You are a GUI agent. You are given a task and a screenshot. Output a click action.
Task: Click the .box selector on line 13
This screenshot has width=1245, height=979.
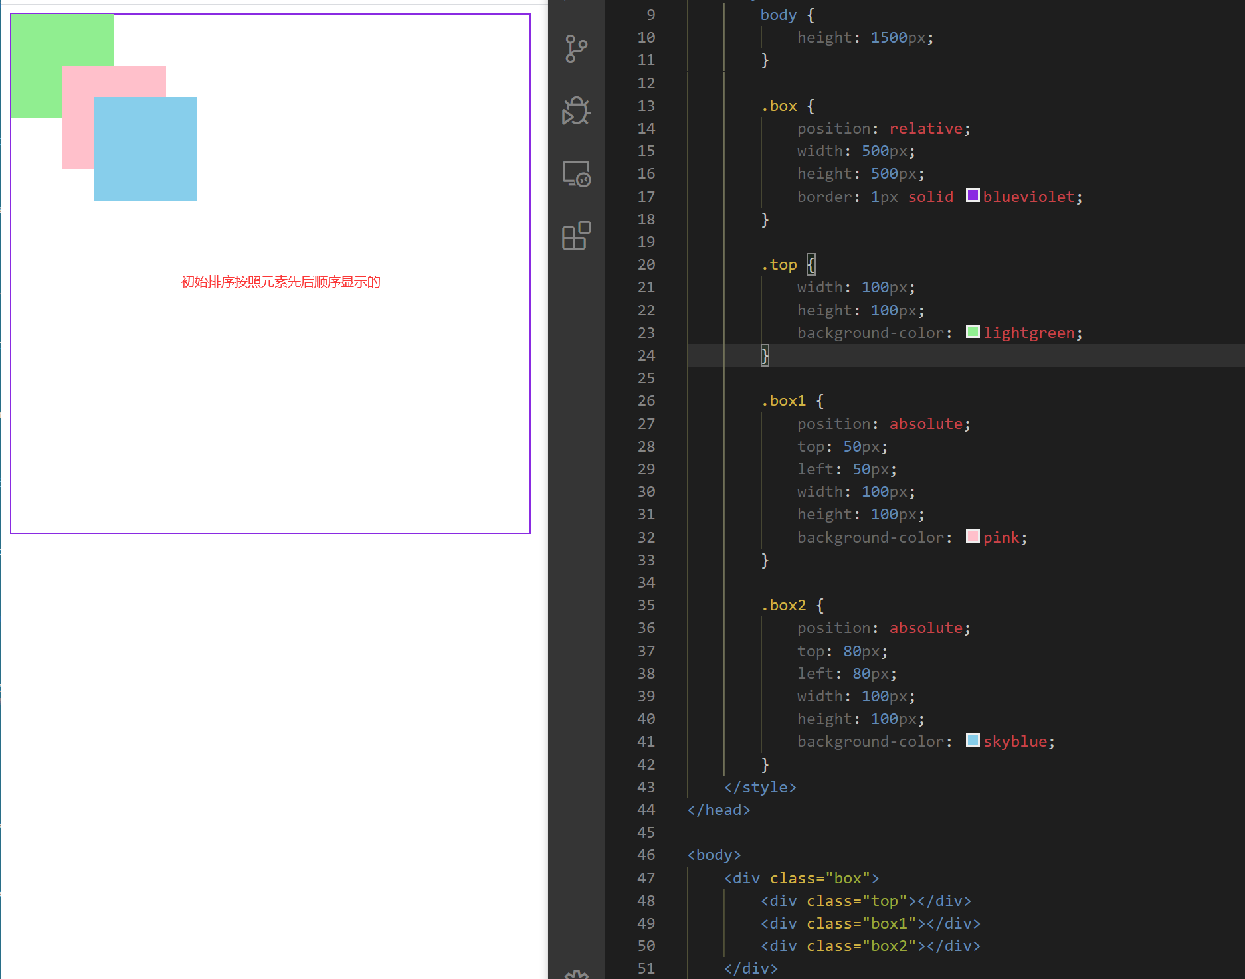779,106
